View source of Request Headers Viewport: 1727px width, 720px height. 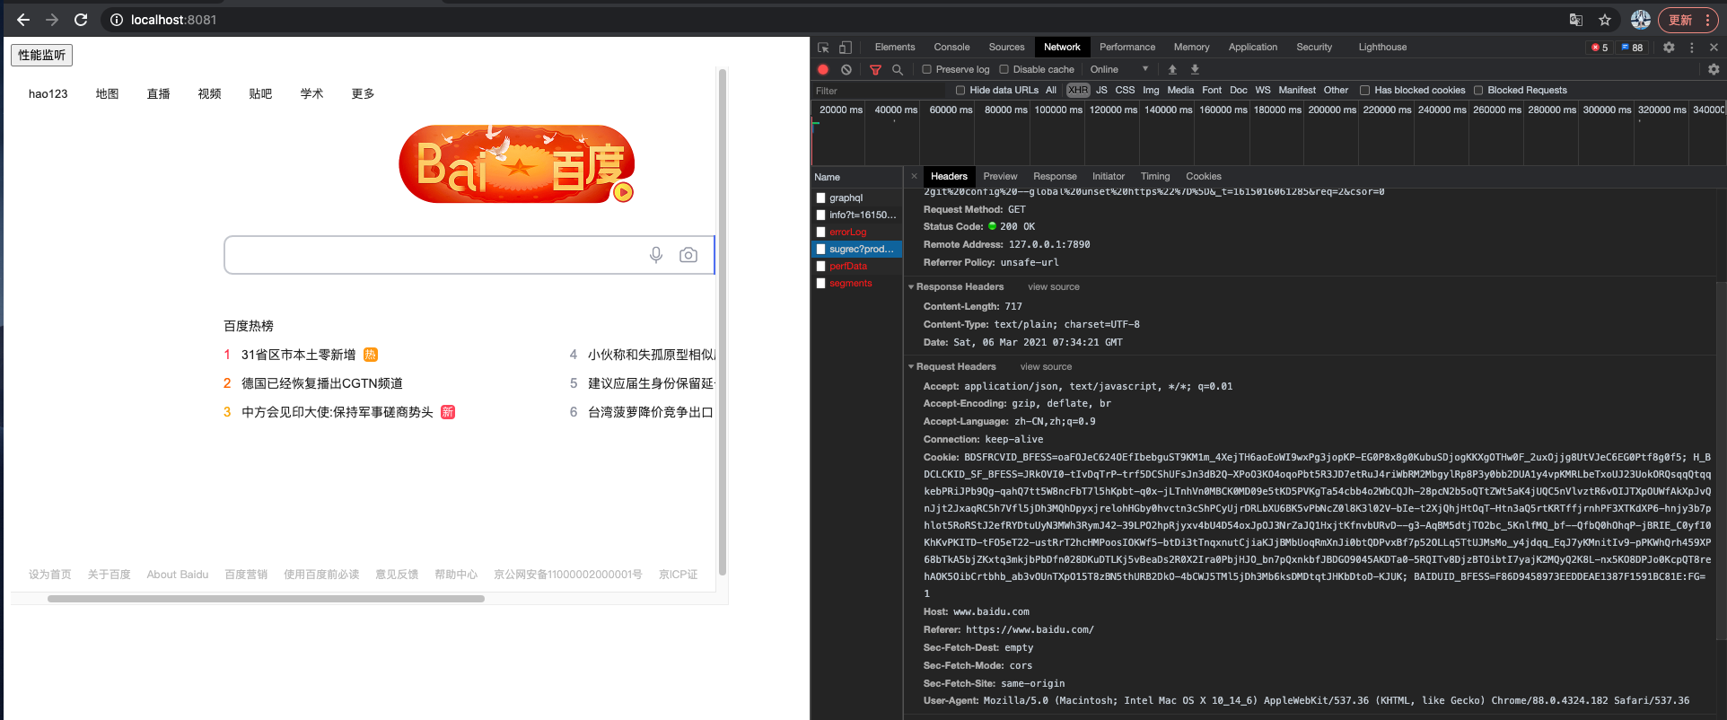(x=1046, y=366)
